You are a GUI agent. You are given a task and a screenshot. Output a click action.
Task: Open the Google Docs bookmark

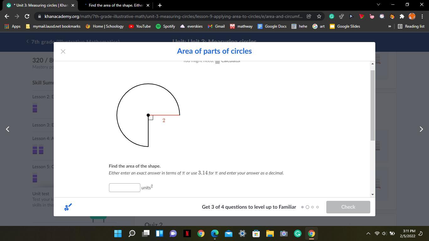click(x=272, y=26)
